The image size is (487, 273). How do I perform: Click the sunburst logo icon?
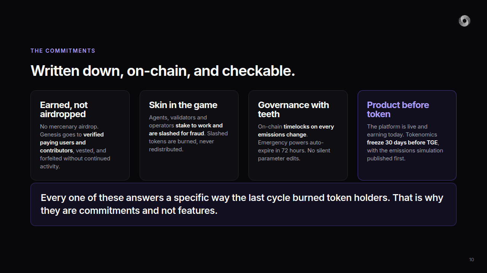(x=465, y=21)
